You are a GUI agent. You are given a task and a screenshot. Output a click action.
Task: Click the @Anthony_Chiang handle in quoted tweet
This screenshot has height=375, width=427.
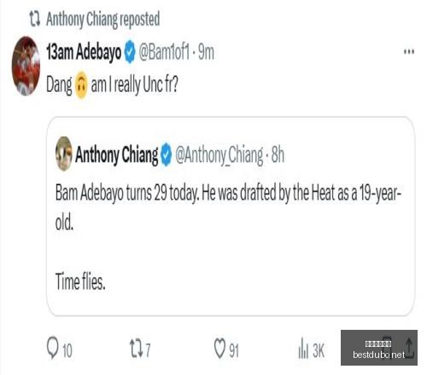click(219, 155)
